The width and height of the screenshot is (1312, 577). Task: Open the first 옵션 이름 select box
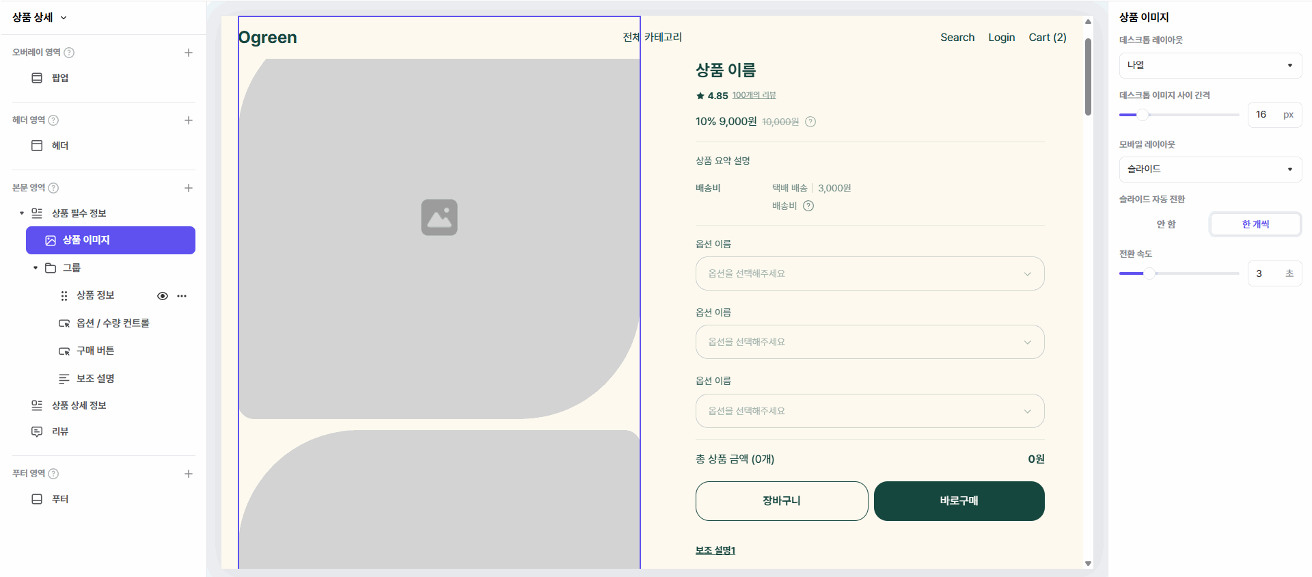tap(870, 273)
